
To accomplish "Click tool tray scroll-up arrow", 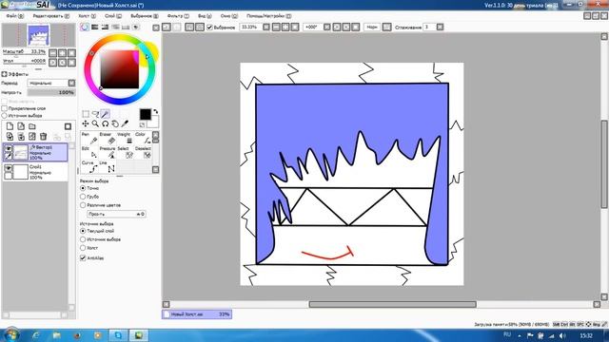I will click(155, 134).
